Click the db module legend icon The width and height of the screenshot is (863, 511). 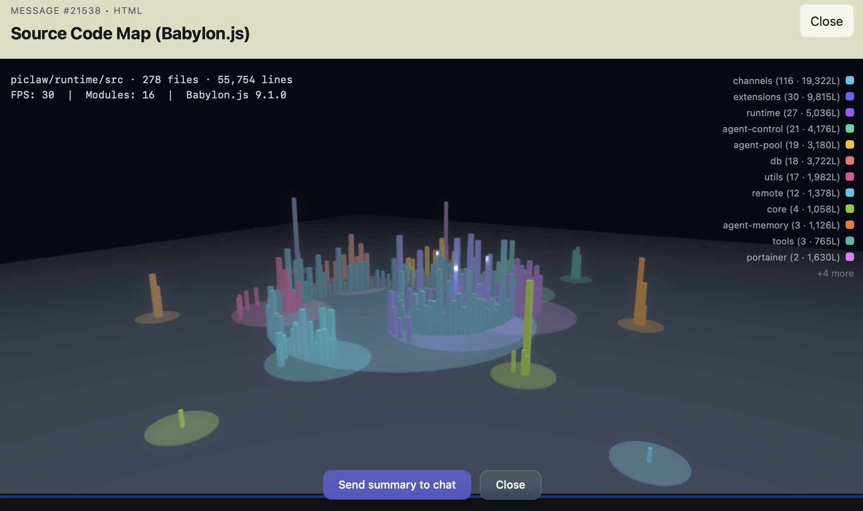849,161
